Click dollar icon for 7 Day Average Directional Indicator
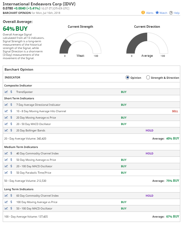183x225 pixels. coord(11,105)
